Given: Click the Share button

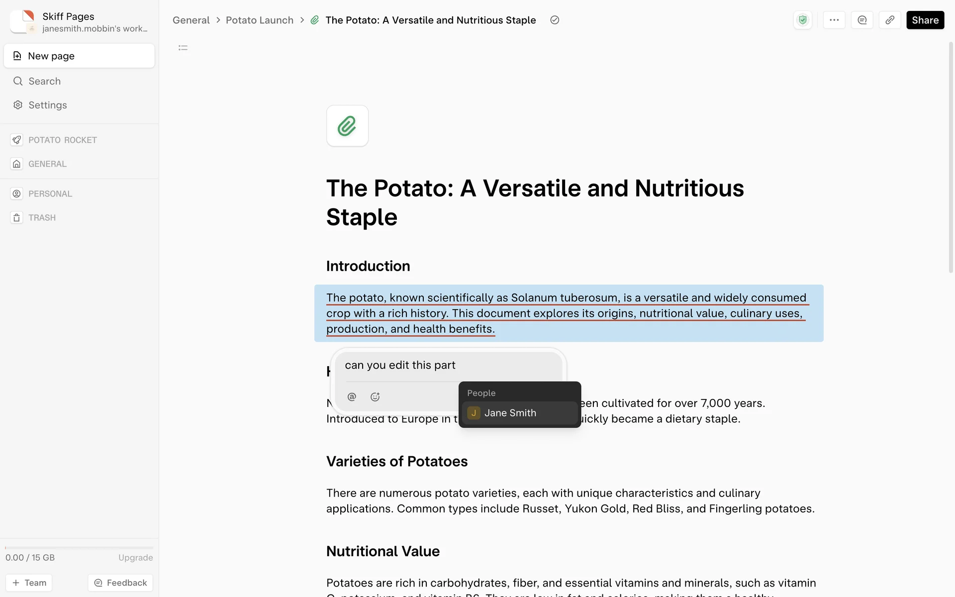Looking at the screenshot, I should (925, 20).
